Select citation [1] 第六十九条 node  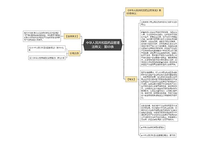[x=46, y=49]
